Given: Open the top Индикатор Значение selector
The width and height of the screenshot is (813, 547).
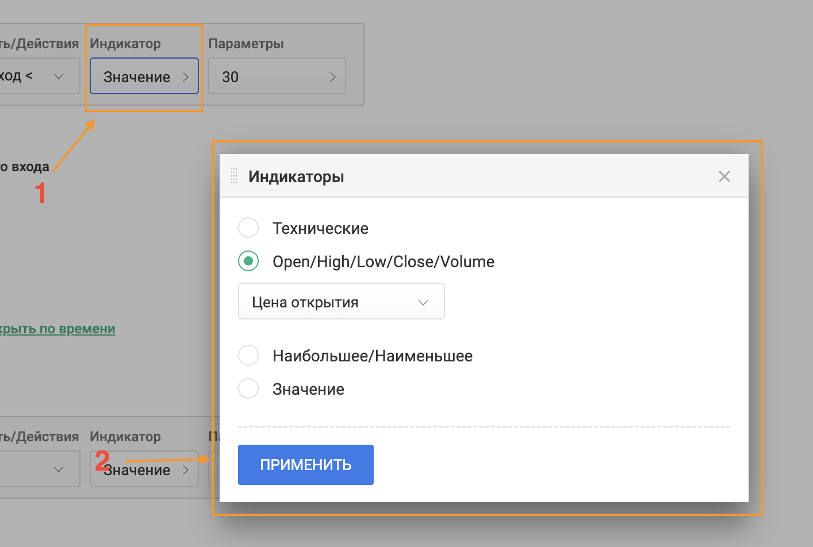Looking at the screenshot, I should tap(144, 76).
